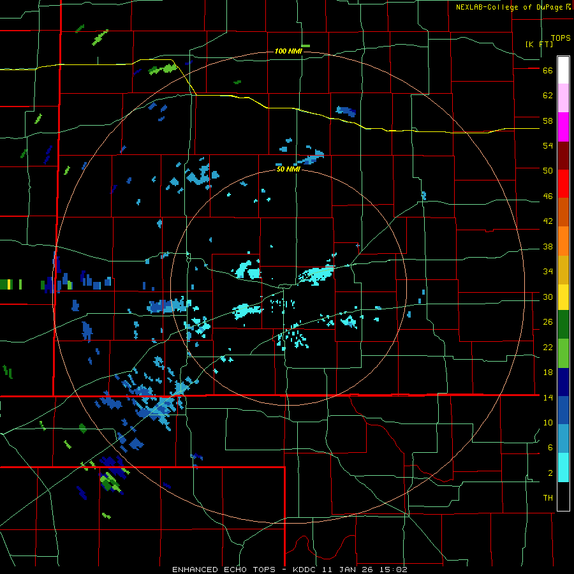Viewport: 574px width, 574px height.
Task: Select the dark orange legend swatch
Action: (563, 212)
